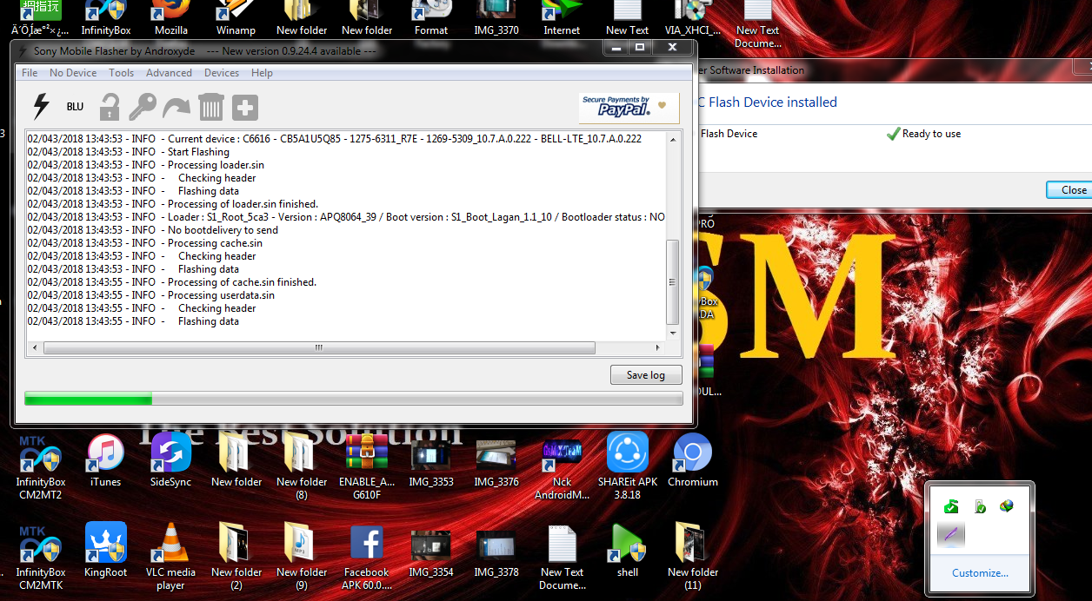Screen dimensions: 1092x601
Task: Open the SideSync desktop shortcut
Action: point(171,460)
